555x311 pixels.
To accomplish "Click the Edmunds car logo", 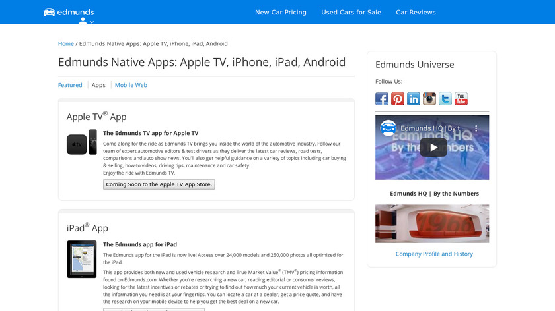I will pos(69,12).
